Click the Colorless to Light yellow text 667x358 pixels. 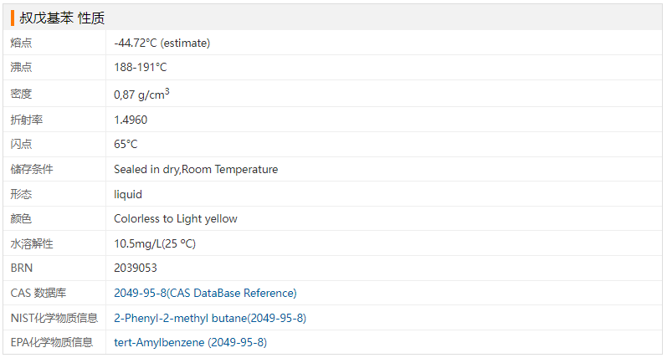[175, 218]
